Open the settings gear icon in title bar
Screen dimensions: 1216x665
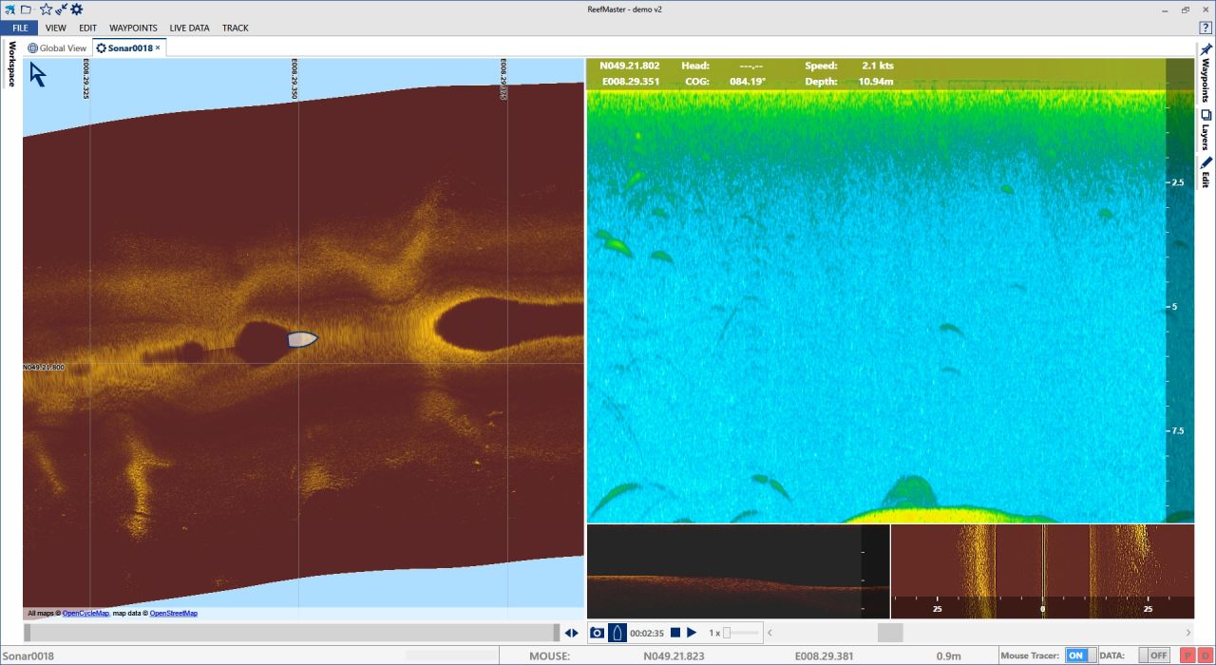[x=77, y=9]
